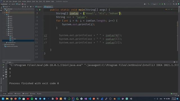Open Spotify from the taskbar
Viewport: 180px width, 101px height.
tap(32, 99)
